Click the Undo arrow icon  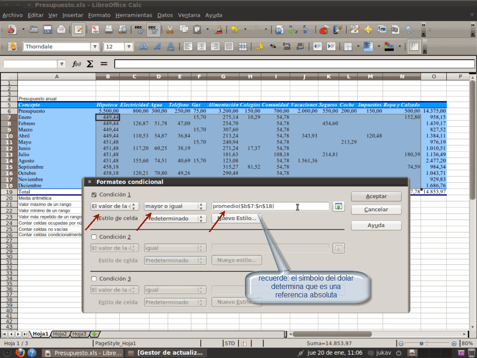[234, 29]
